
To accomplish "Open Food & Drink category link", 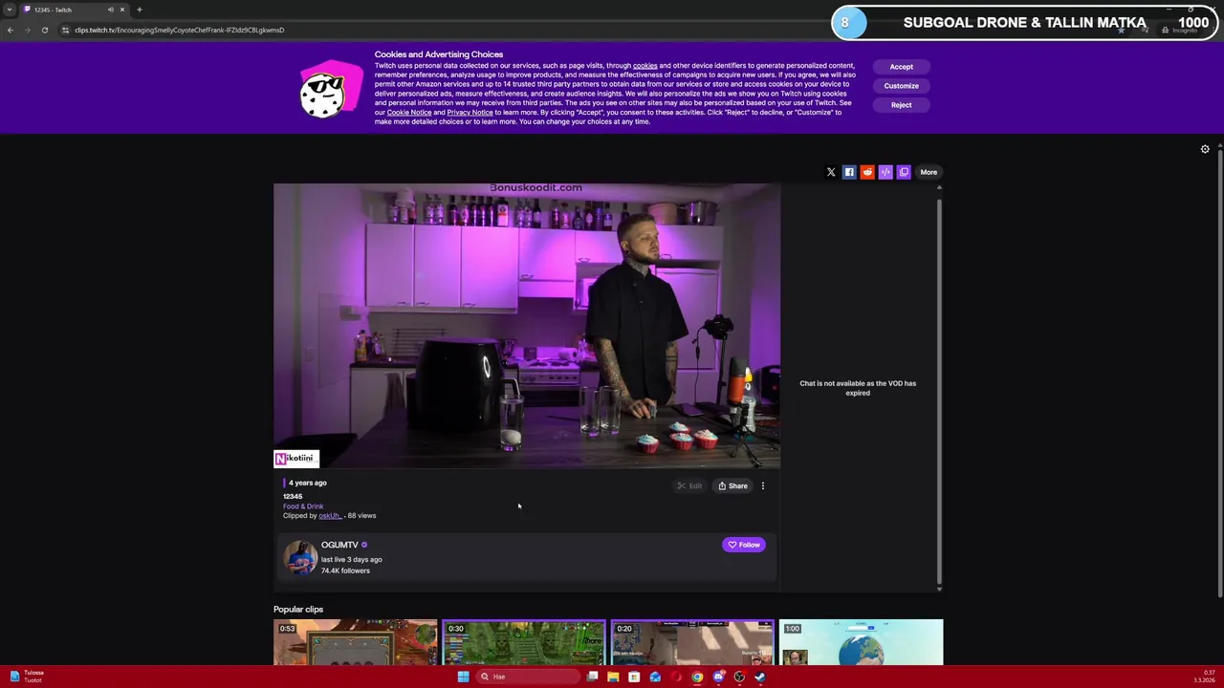I will [303, 506].
